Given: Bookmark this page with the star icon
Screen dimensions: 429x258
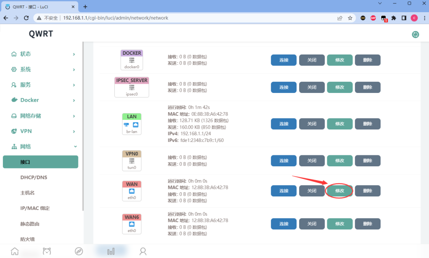Looking at the screenshot, I should [x=350, y=18].
